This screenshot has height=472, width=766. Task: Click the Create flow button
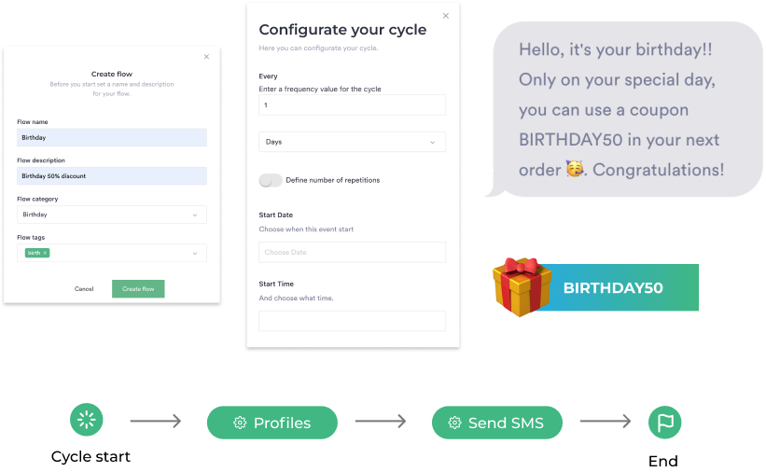(138, 289)
